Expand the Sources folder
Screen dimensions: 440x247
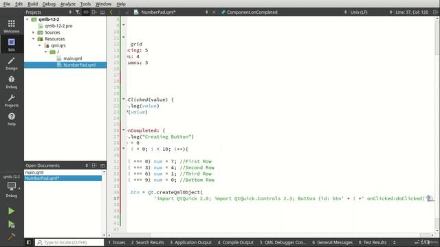coord(33,32)
